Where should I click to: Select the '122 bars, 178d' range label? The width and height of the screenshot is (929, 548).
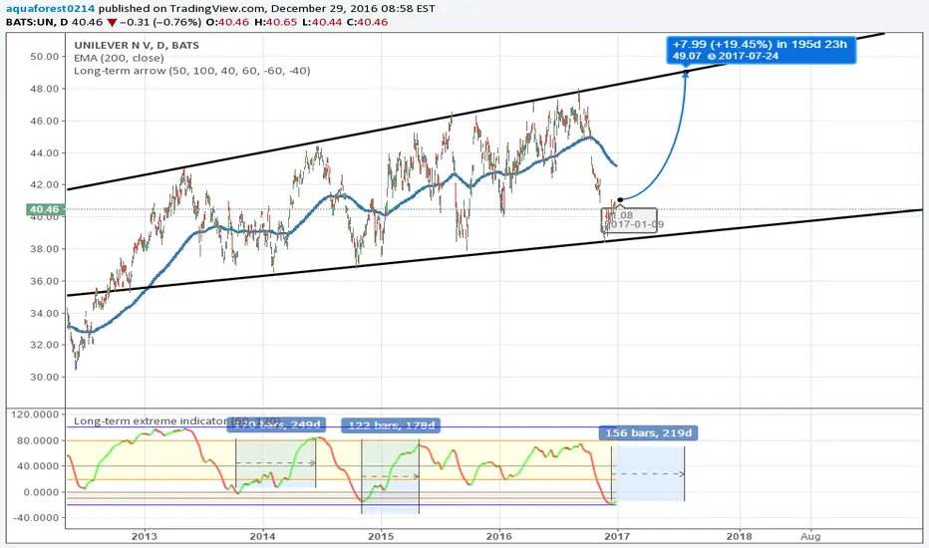(391, 425)
